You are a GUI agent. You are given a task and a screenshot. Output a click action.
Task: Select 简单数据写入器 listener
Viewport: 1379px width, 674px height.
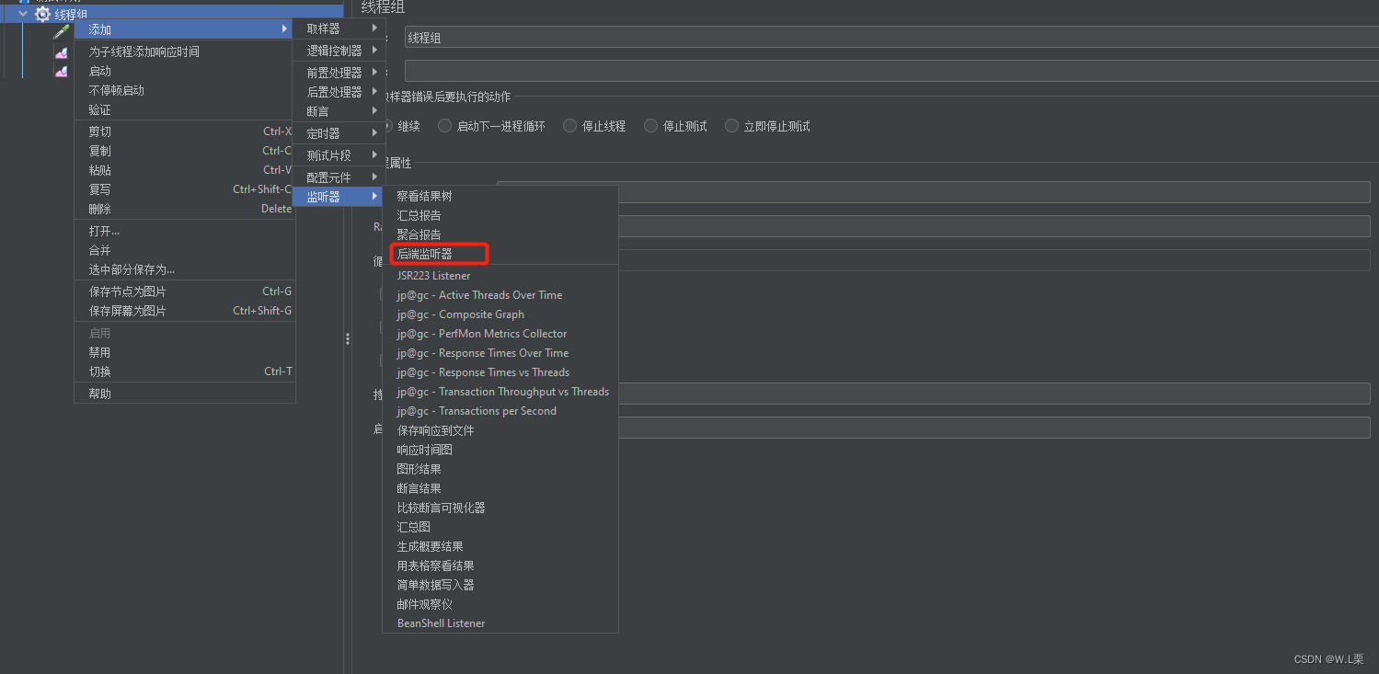tap(500, 585)
